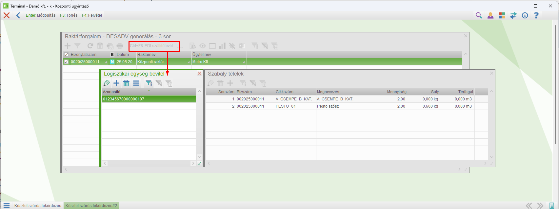Delete logistics unit with trash icon
The width and height of the screenshot is (559, 209).
pos(126,83)
